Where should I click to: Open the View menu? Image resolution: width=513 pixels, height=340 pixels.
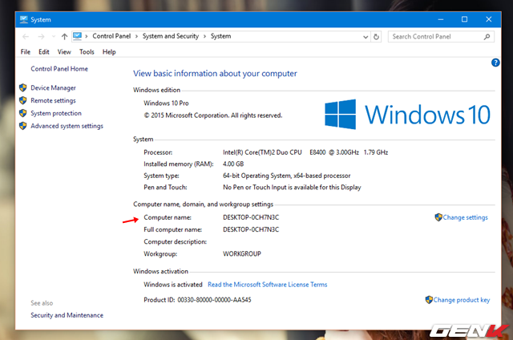click(64, 51)
